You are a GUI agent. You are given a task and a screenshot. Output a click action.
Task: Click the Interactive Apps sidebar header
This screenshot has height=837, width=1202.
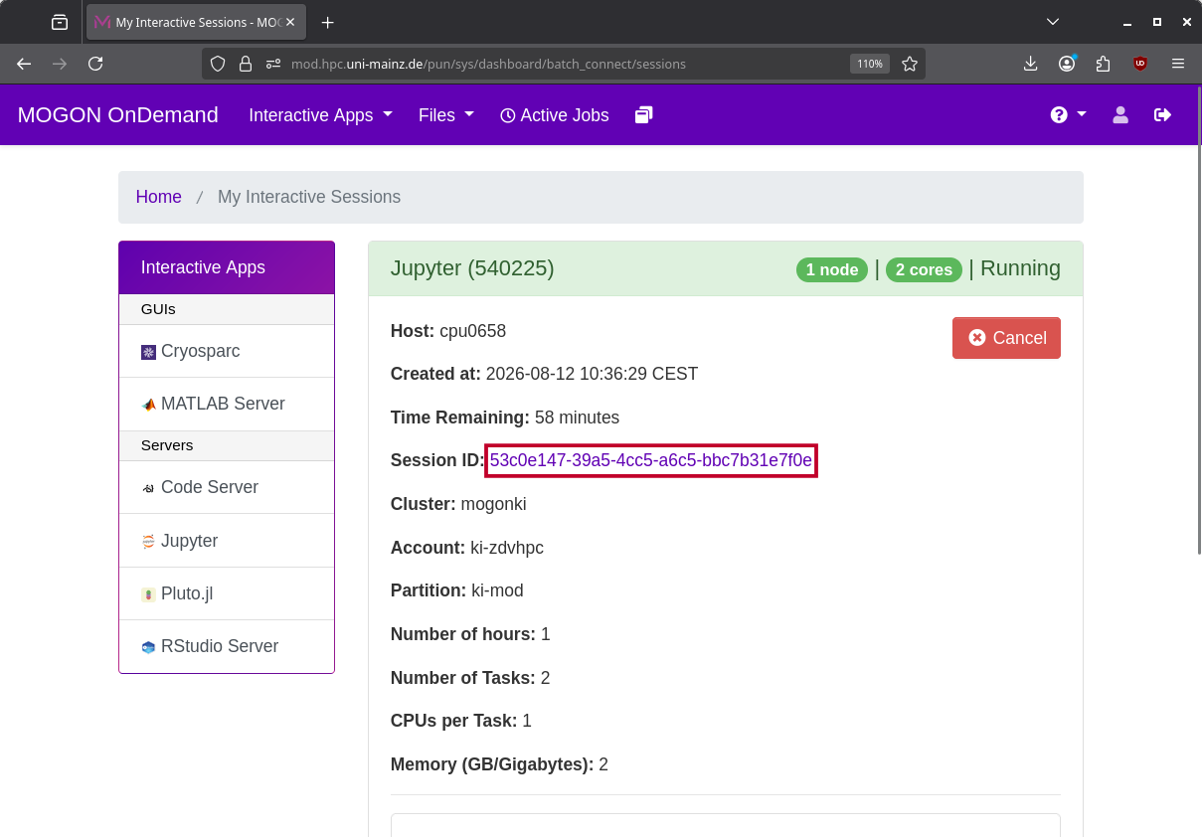(x=227, y=267)
